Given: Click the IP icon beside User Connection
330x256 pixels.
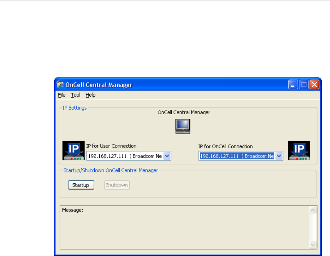Looking at the screenshot, I should 73,150.
